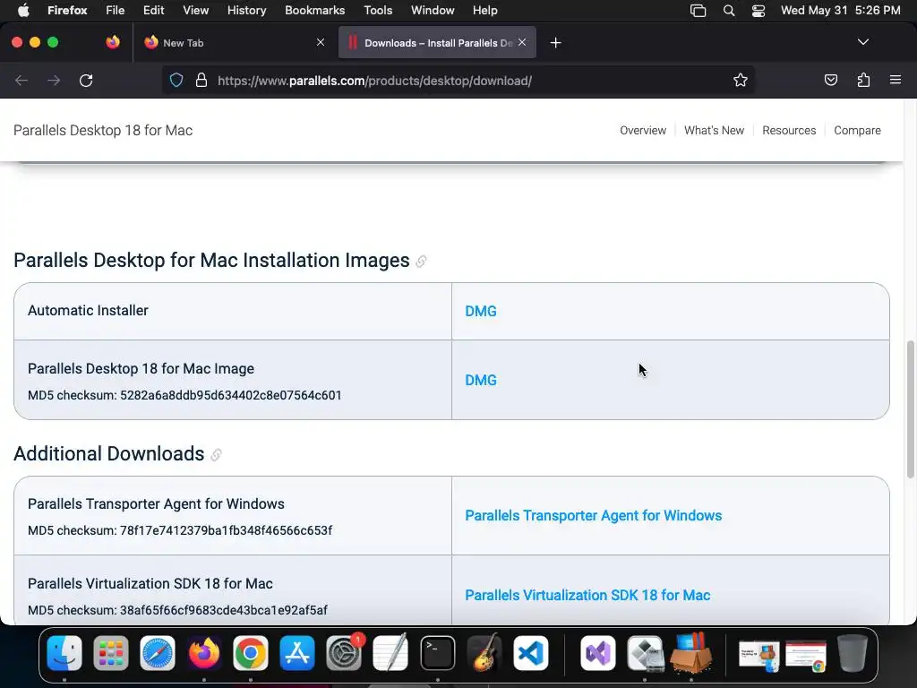Open the What's New page
Viewport: 917px width, 688px height.
[714, 131]
